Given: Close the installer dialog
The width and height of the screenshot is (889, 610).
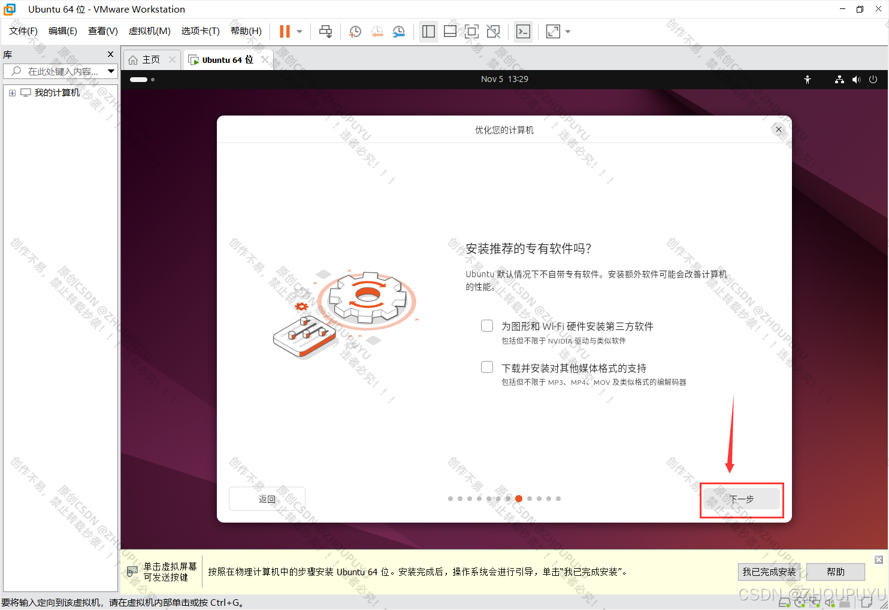Looking at the screenshot, I should click(779, 129).
